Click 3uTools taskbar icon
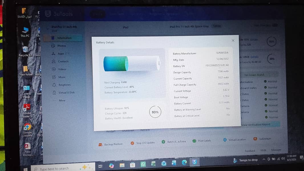 tap(194, 162)
